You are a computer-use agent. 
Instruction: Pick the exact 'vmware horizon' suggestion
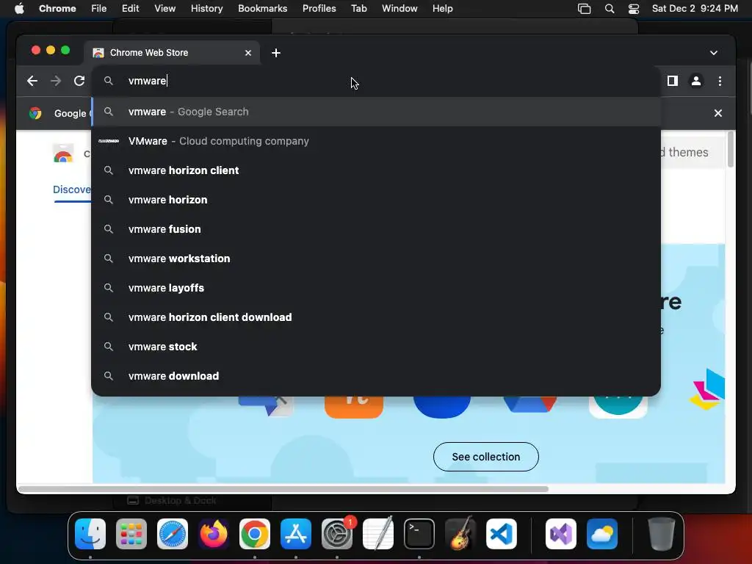click(x=376, y=200)
